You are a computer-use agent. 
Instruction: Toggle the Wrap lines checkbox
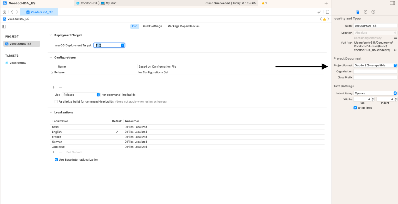click(355, 108)
